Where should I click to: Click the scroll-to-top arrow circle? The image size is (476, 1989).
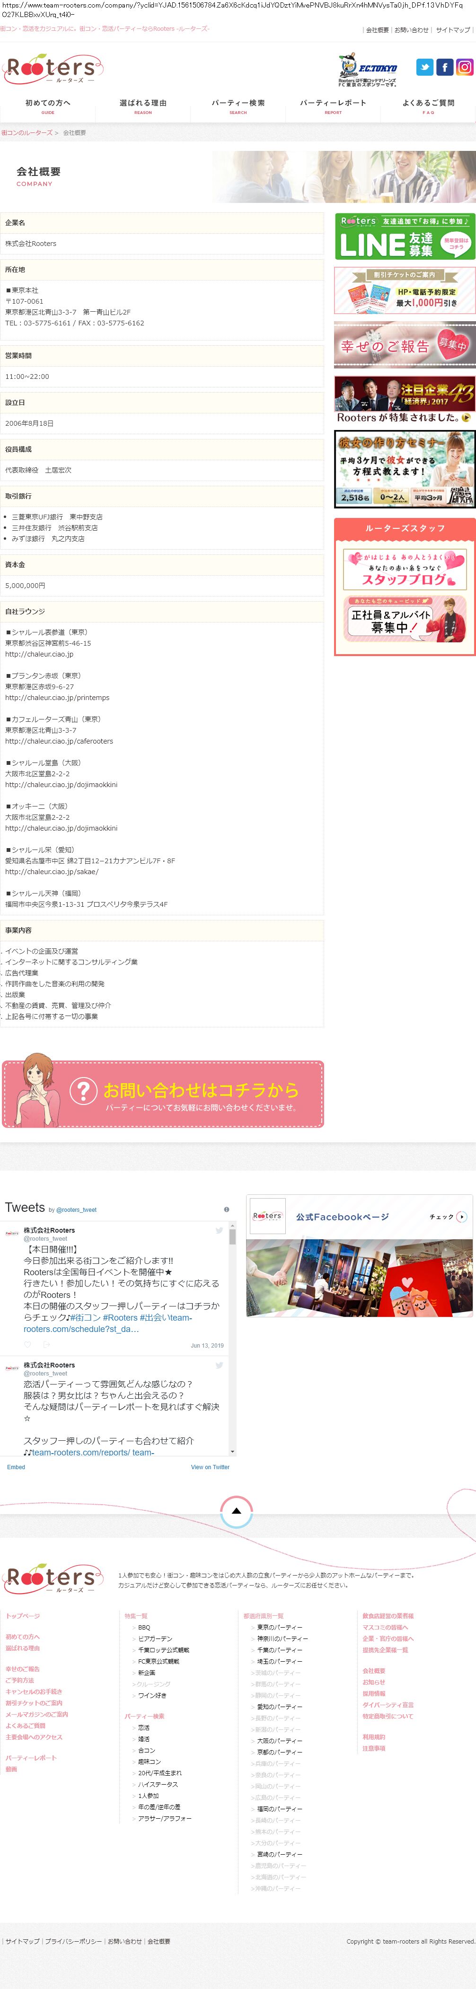point(237,1511)
